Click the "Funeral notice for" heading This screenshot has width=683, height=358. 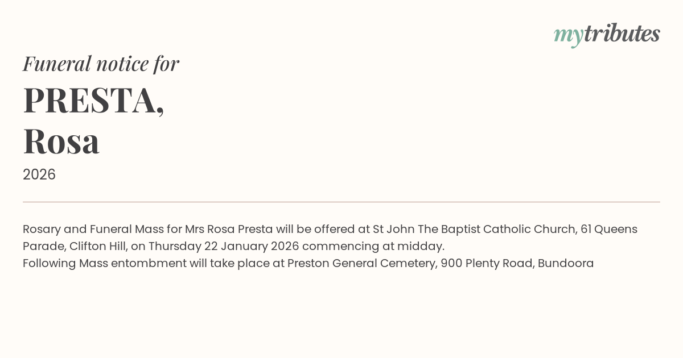tap(101, 64)
